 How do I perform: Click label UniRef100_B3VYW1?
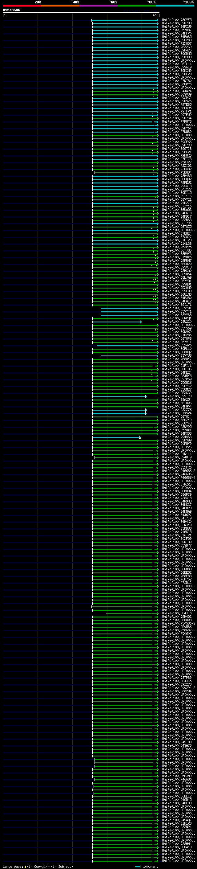click(177, 308)
